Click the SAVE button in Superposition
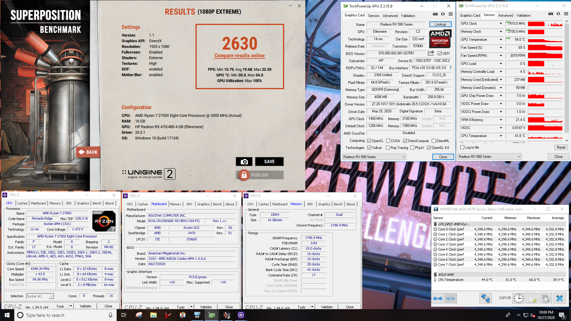 269,161
